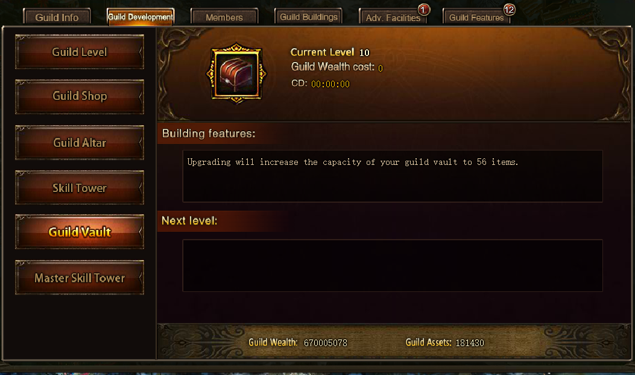This screenshot has width=635, height=375.
Task: Switch to Guild Development tab
Action: [141, 17]
